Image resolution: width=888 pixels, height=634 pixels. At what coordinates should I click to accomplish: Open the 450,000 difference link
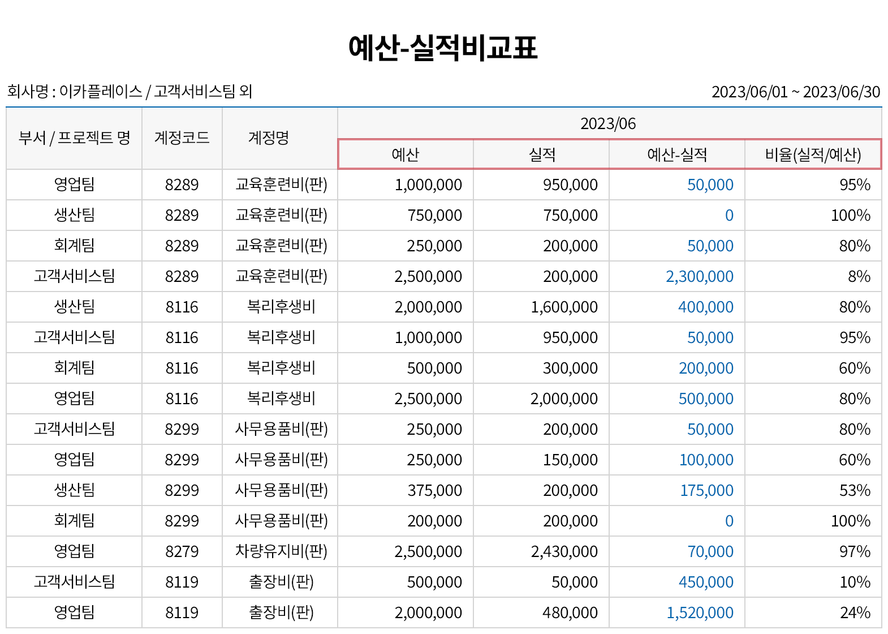click(706, 582)
